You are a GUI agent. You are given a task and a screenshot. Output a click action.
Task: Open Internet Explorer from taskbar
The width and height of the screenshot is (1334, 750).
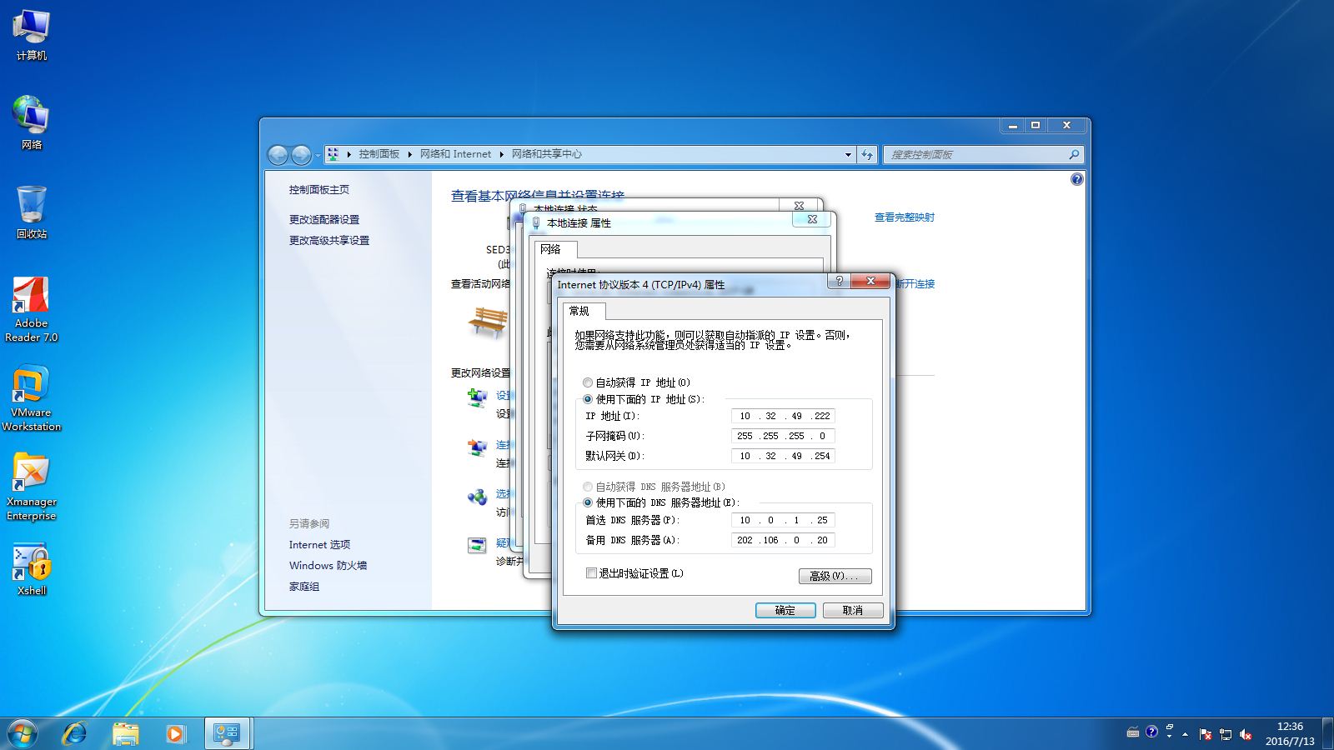click(75, 733)
